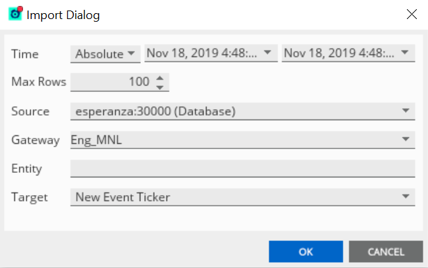Open Target New Event Ticker dropdown
Viewport: 428px width, 268px height.
pos(242,197)
